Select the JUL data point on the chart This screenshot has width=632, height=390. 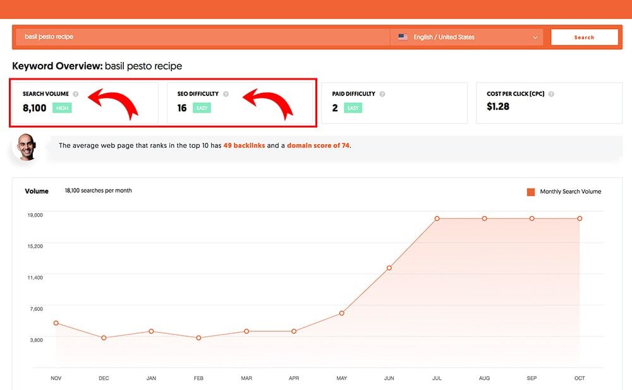click(x=437, y=219)
